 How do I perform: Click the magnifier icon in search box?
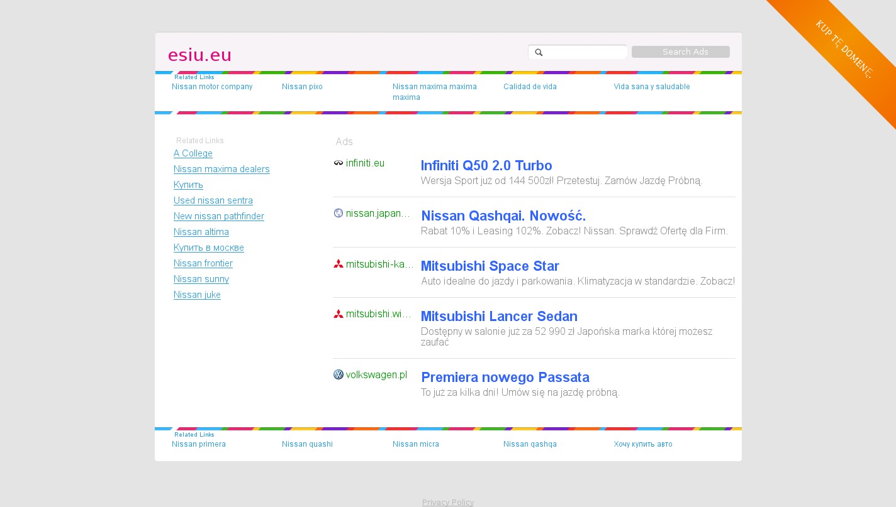tap(539, 52)
